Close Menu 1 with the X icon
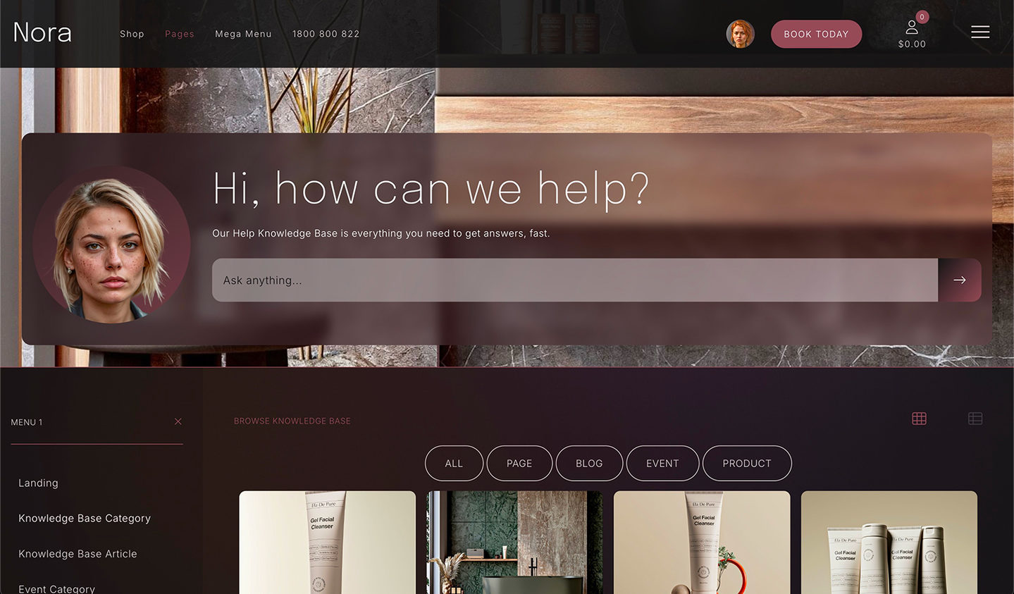 (178, 421)
